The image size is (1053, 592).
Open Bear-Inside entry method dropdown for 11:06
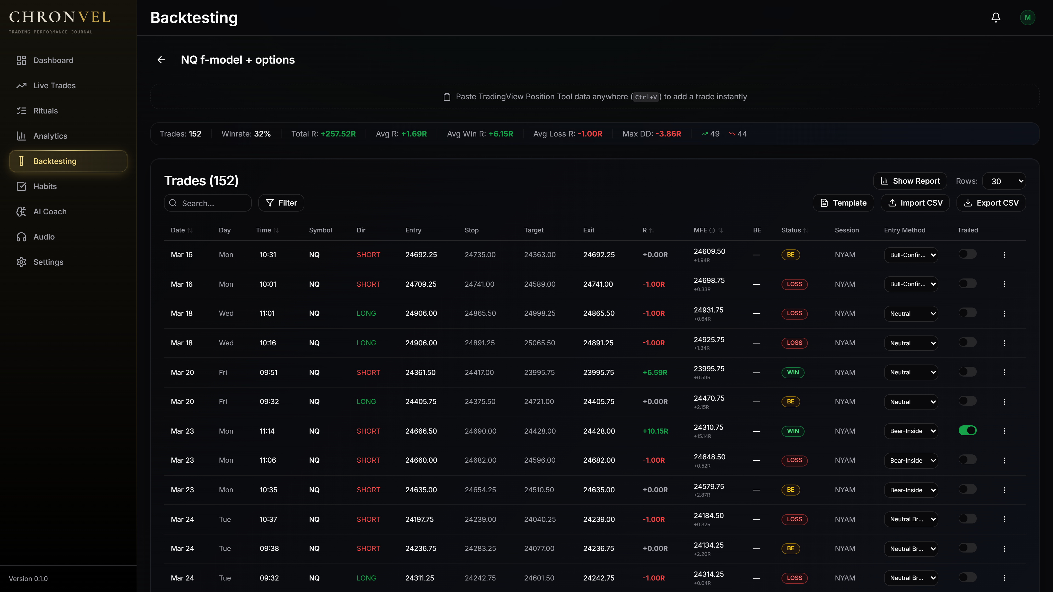click(x=911, y=460)
